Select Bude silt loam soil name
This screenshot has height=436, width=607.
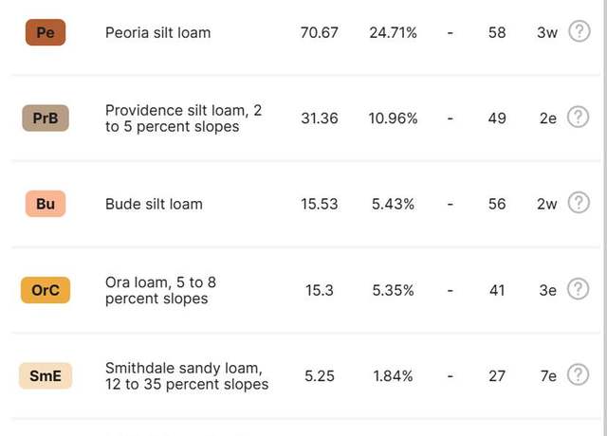coord(154,204)
